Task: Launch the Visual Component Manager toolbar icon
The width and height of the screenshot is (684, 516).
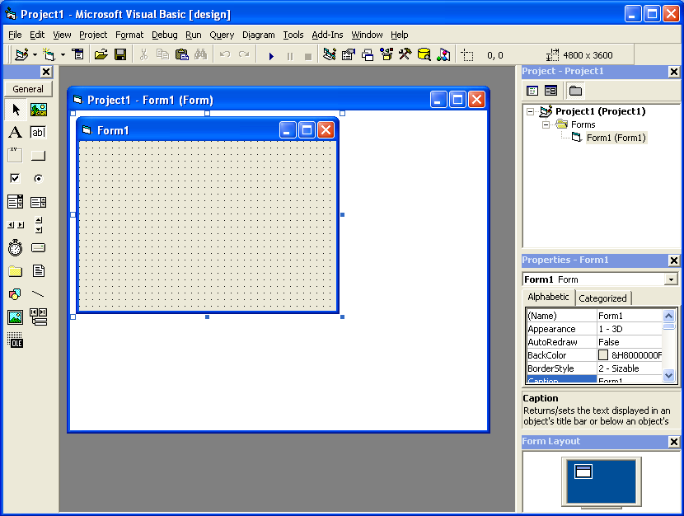Action: coord(443,55)
